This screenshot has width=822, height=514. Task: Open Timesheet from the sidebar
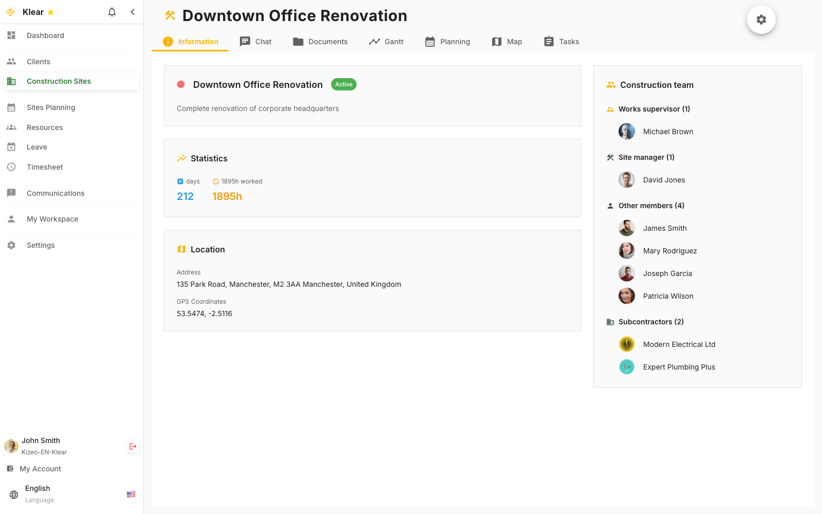pos(45,167)
